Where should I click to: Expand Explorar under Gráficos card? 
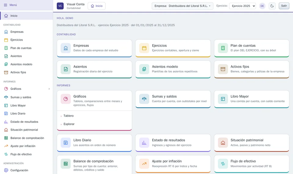pos(94,124)
